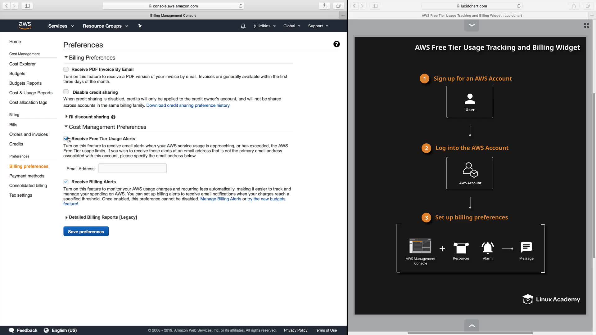Exit fullscreen in the Lucidchart viewer

click(x=586, y=26)
